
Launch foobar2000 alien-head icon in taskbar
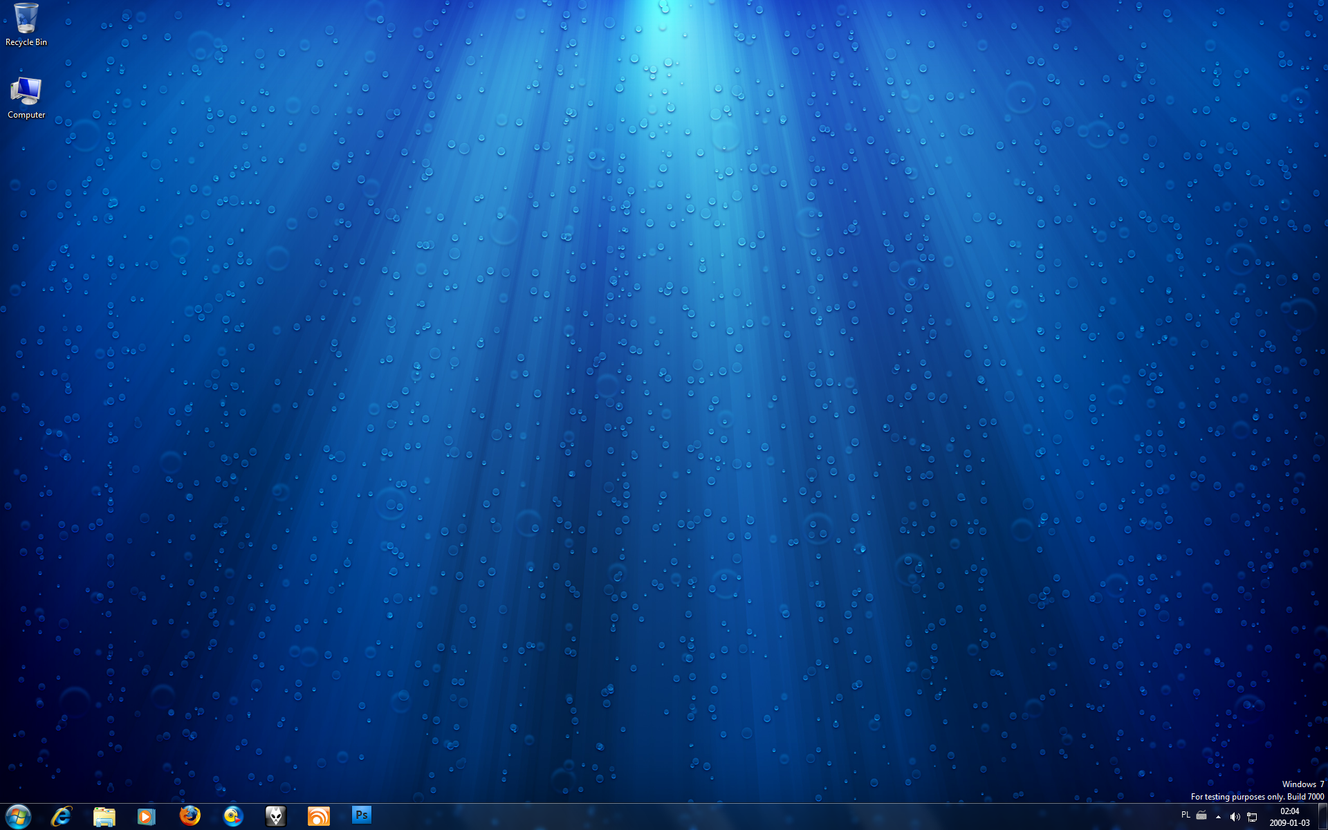click(276, 816)
